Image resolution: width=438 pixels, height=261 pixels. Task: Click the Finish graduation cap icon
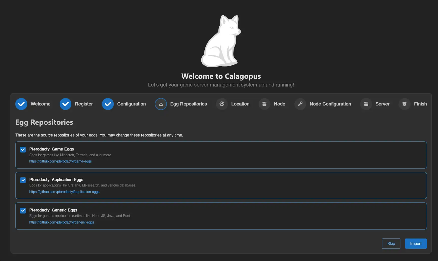(404, 104)
